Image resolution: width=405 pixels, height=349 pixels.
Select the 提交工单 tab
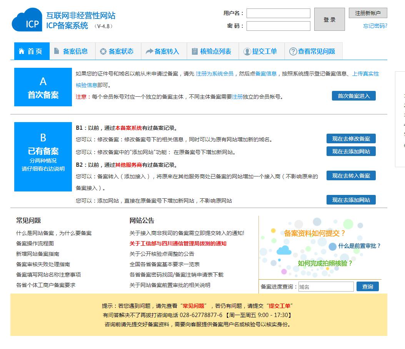(262, 51)
